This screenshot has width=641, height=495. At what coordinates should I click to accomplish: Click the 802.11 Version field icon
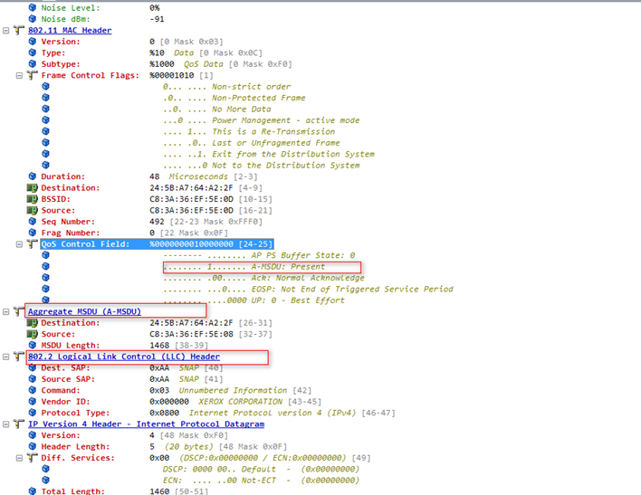[33, 42]
